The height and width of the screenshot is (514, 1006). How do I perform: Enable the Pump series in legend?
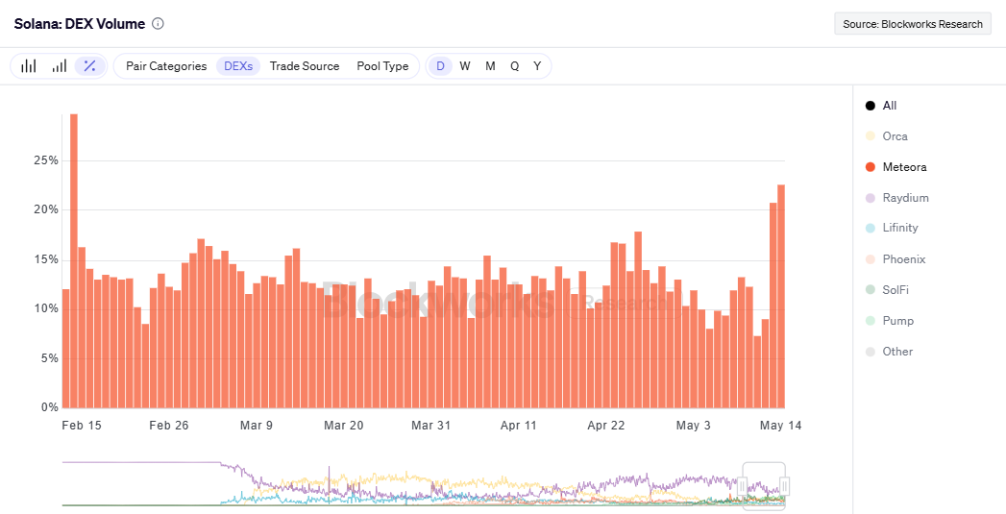tap(889, 321)
